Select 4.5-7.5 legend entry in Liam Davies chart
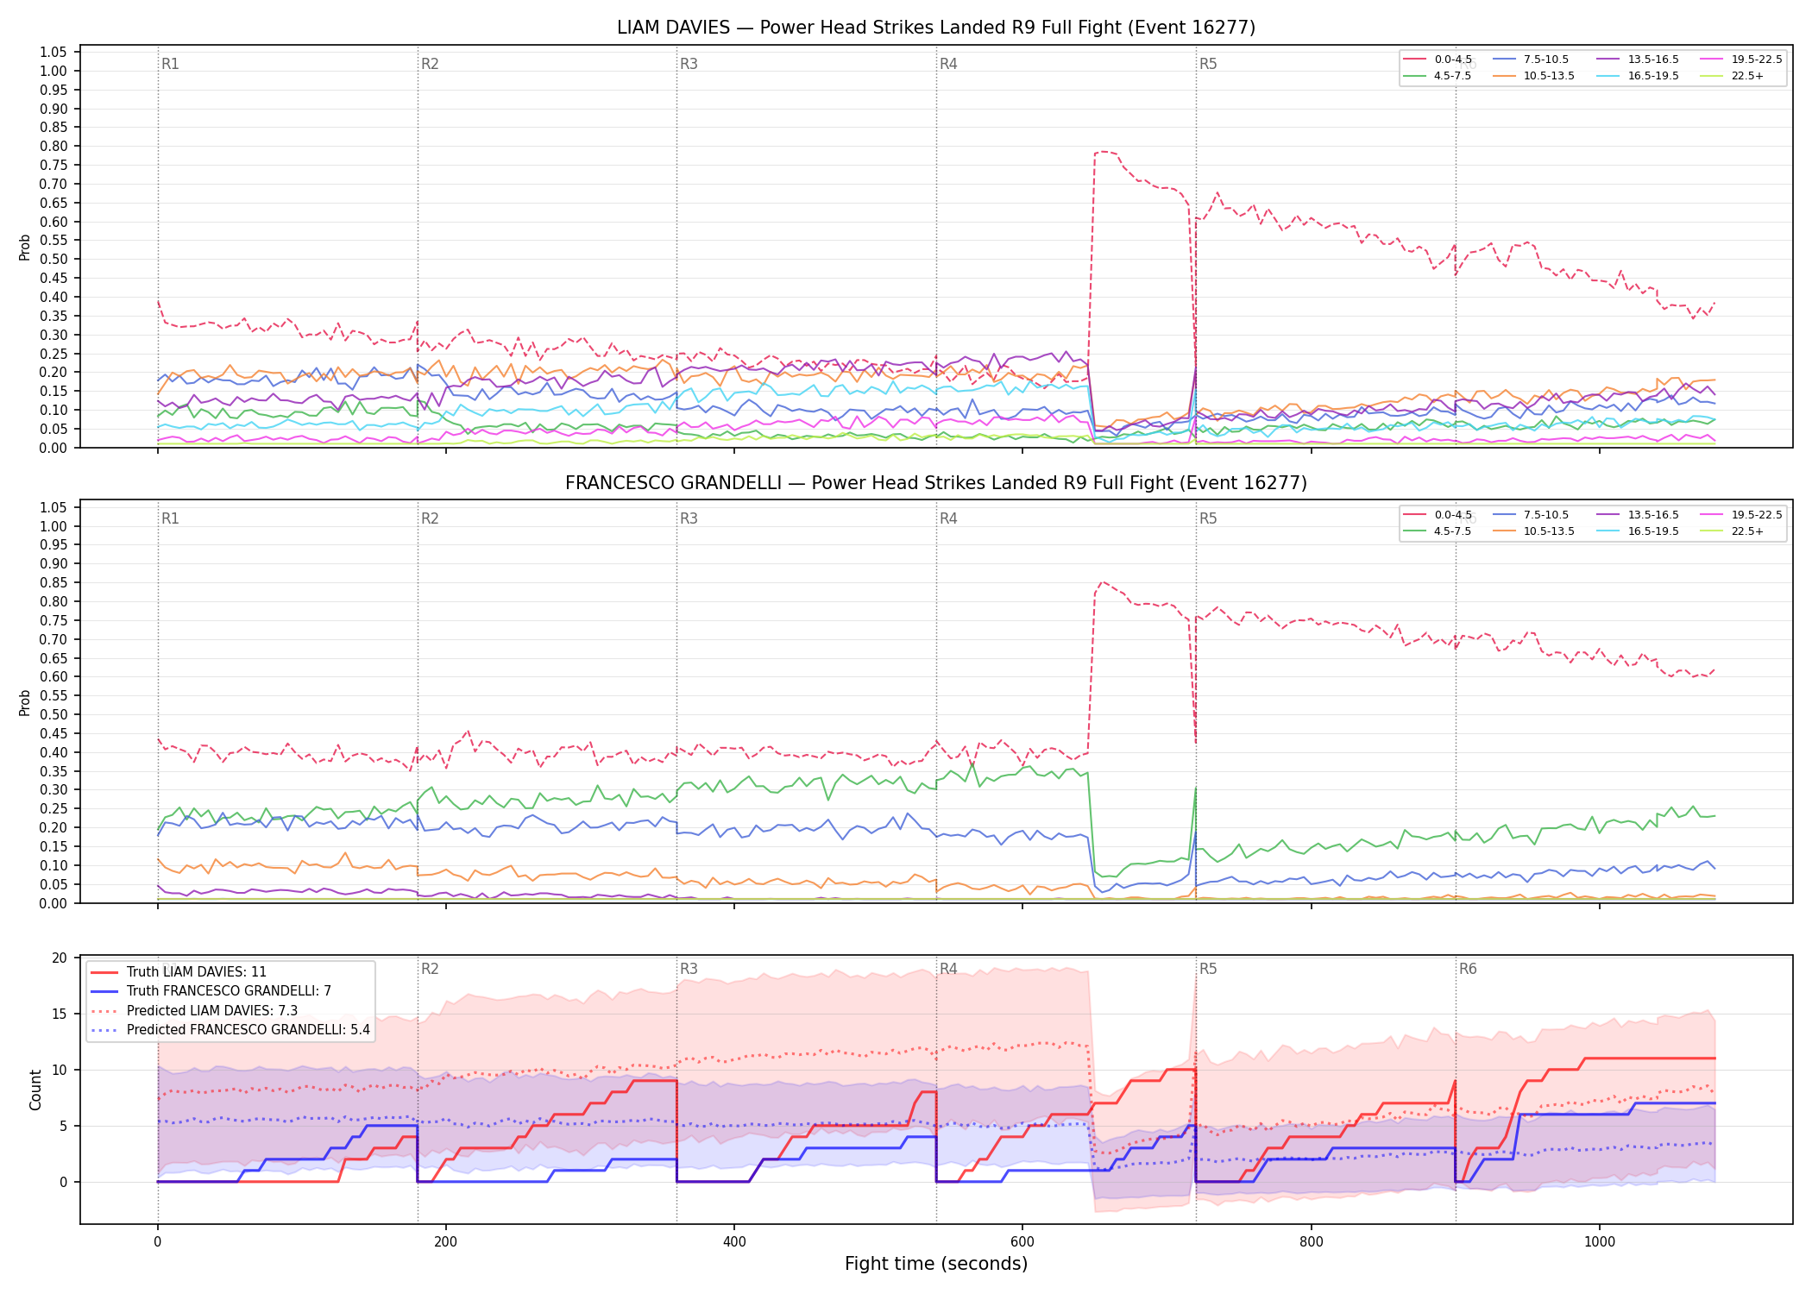Screen dimensions: 1812x1294 1438,76
